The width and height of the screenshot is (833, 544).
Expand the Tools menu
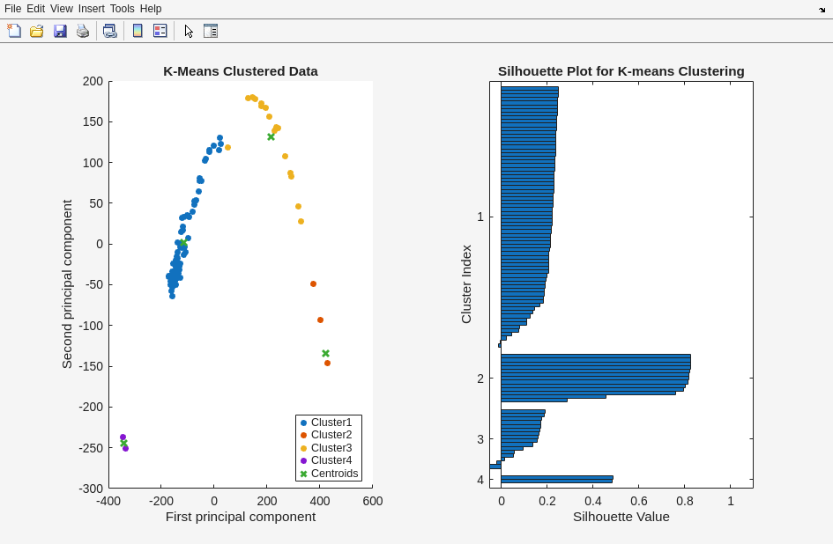click(x=123, y=9)
